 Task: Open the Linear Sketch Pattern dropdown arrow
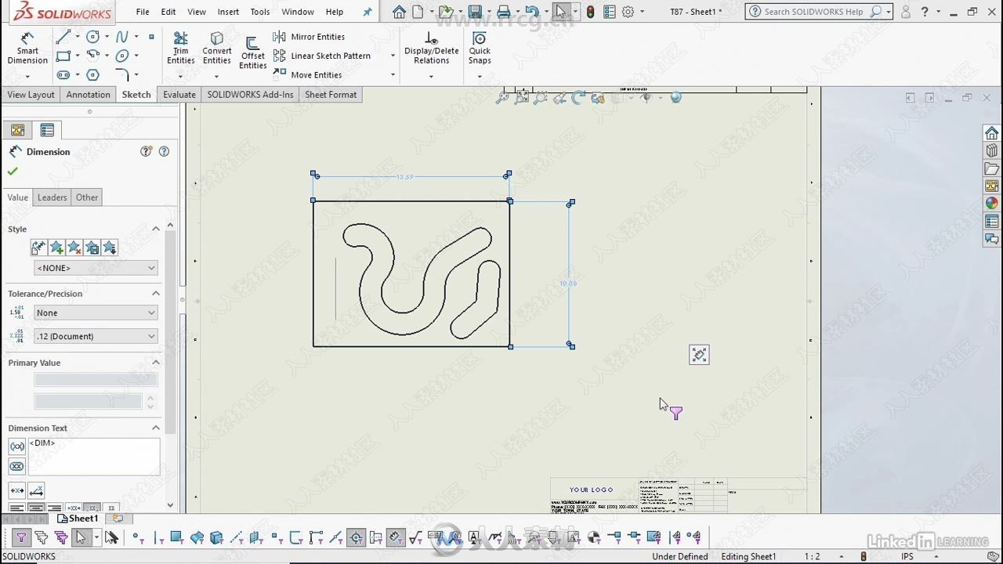pyautogui.click(x=393, y=56)
